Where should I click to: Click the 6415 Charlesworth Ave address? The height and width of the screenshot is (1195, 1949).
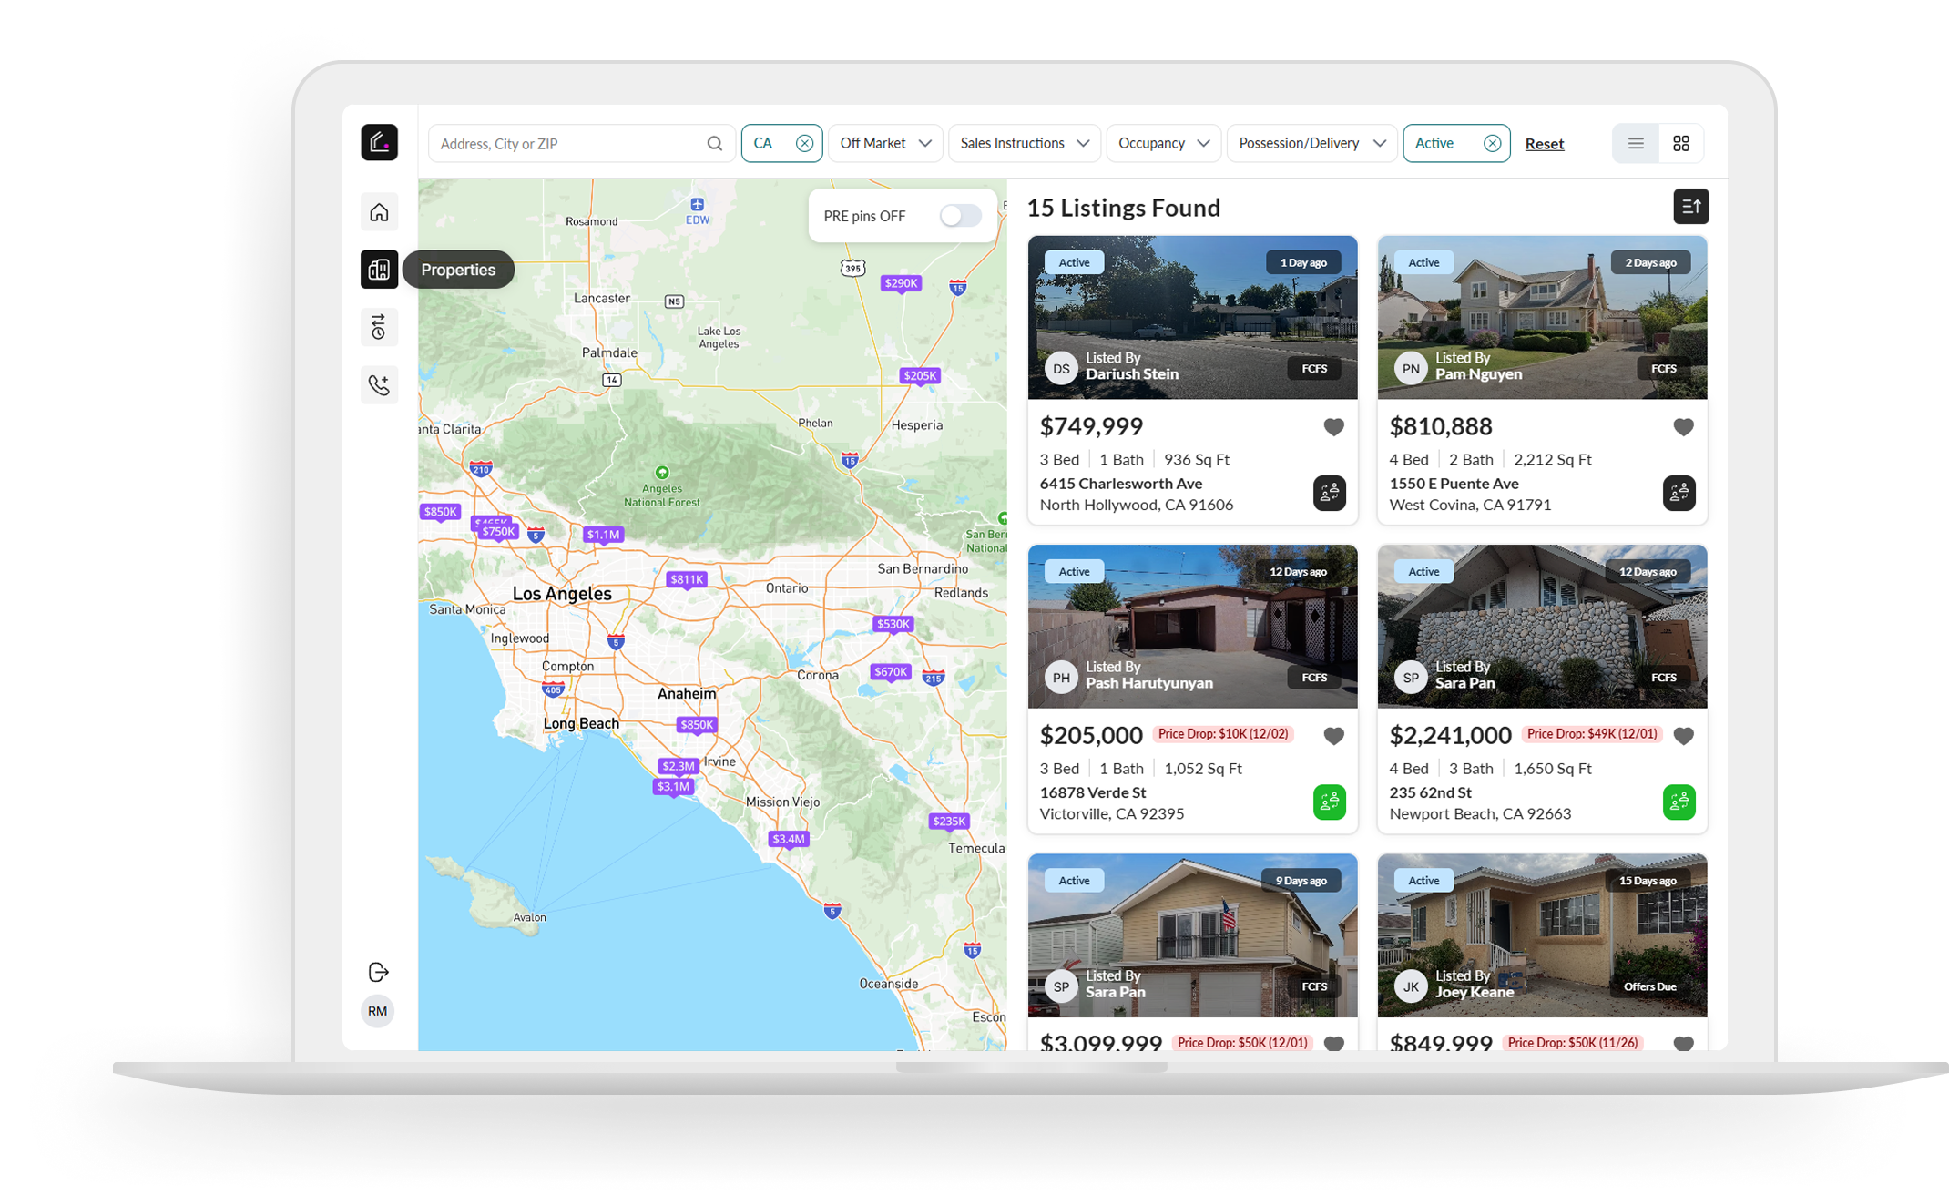click(x=1121, y=484)
